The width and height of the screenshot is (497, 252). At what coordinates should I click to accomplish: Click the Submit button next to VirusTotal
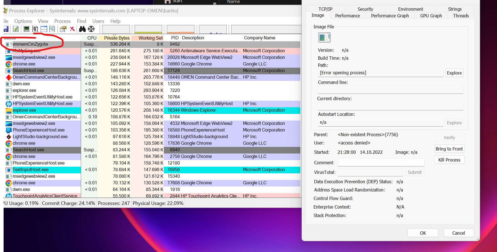pyautogui.click(x=415, y=172)
